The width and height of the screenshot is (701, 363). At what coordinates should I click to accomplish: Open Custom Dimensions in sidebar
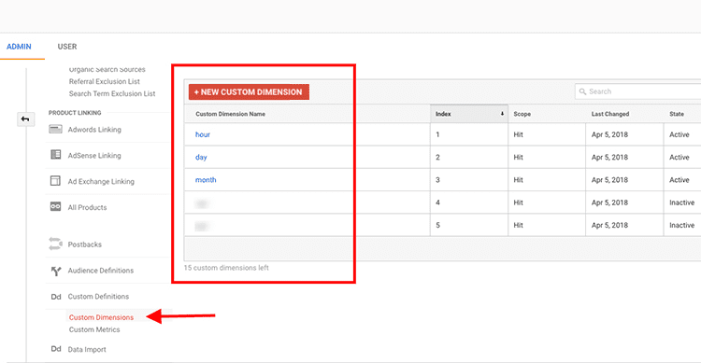[101, 317]
